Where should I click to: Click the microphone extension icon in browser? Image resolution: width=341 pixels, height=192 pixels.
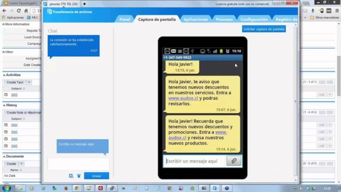pos(313,11)
